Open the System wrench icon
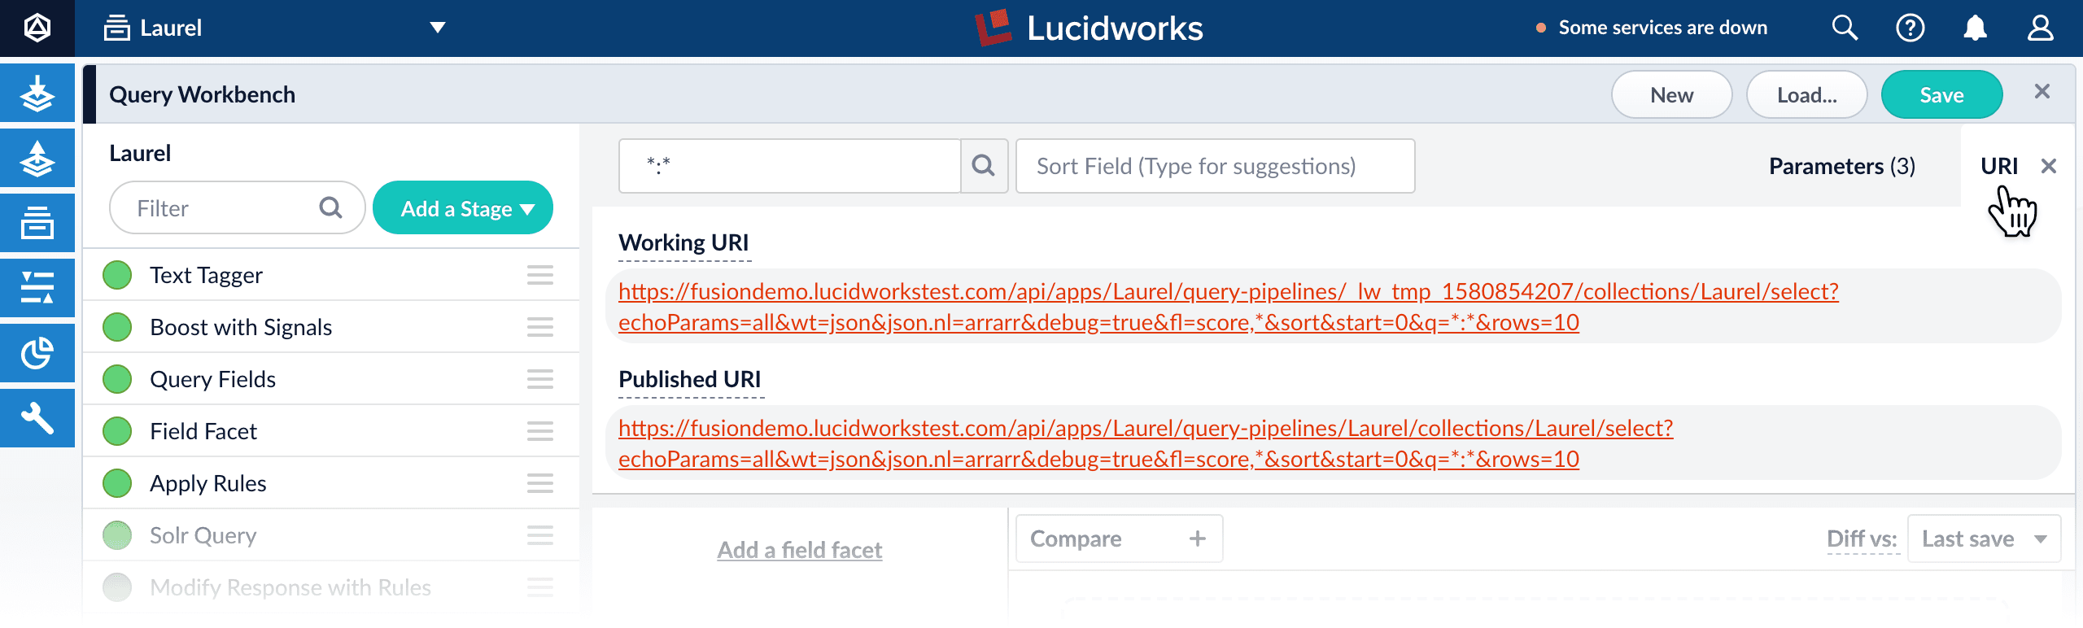This screenshot has width=2083, height=628. click(37, 418)
